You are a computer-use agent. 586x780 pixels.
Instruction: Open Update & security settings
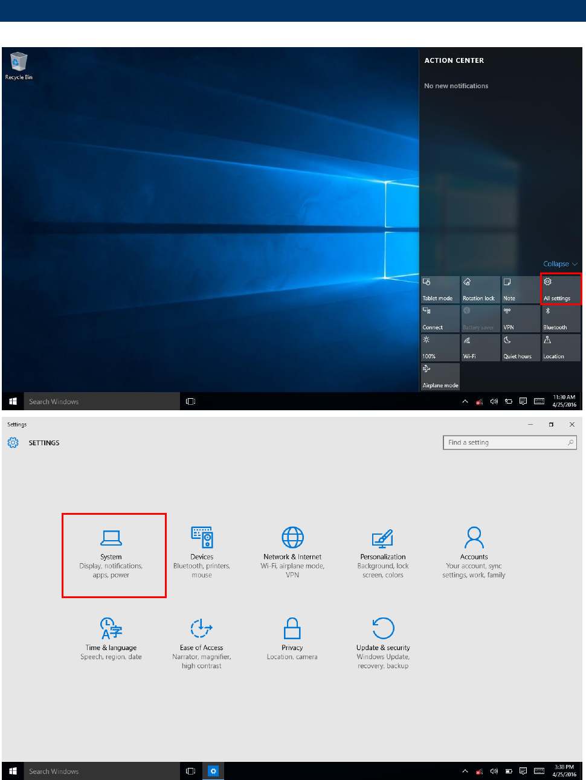pyautogui.click(x=383, y=643)
